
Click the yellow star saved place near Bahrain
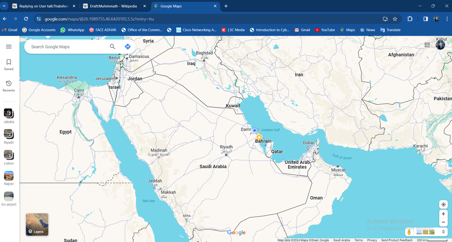click(x=259, y=137)
